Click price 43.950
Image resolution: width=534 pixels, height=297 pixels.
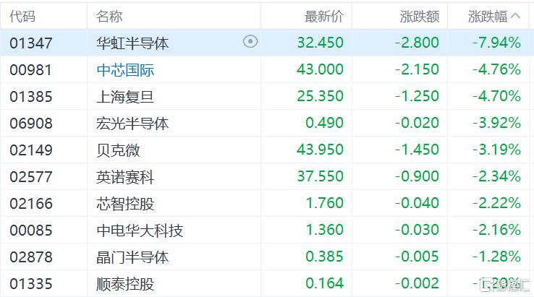click(320, 150)
